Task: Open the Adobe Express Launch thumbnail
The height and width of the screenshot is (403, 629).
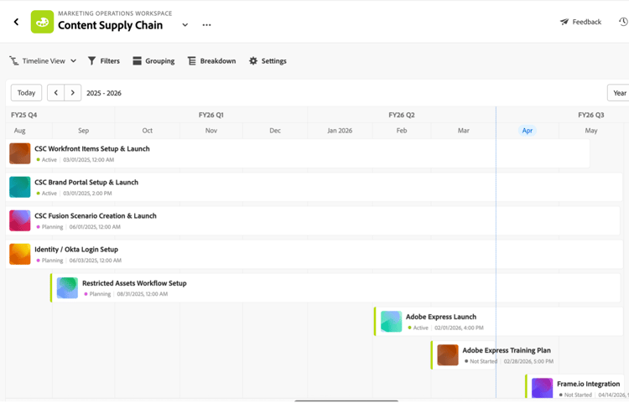Action: (391, 322)
